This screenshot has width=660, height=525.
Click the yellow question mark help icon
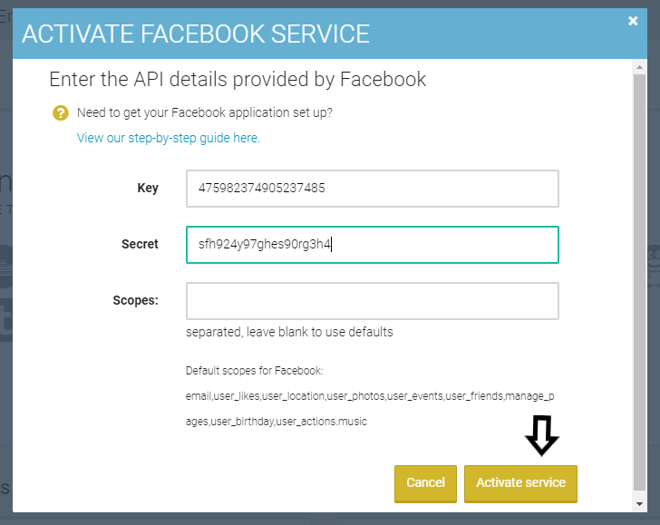[x=60, y=112]
